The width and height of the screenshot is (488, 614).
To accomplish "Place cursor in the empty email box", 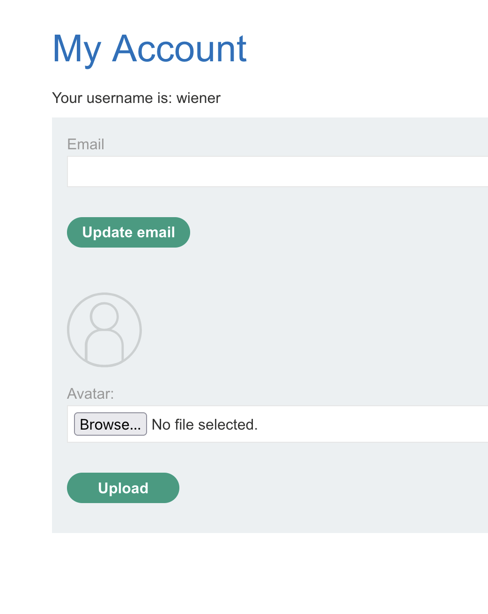I will pos(277,172).
